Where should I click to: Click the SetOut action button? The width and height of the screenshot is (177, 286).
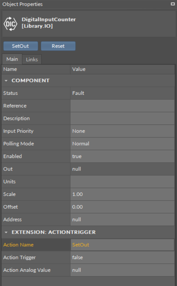(x=21, y=46)
